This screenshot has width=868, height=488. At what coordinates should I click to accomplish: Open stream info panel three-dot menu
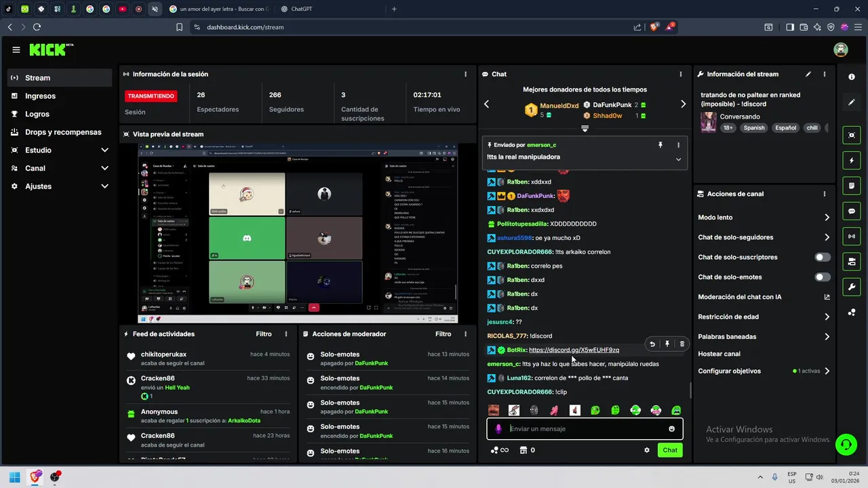825,74
